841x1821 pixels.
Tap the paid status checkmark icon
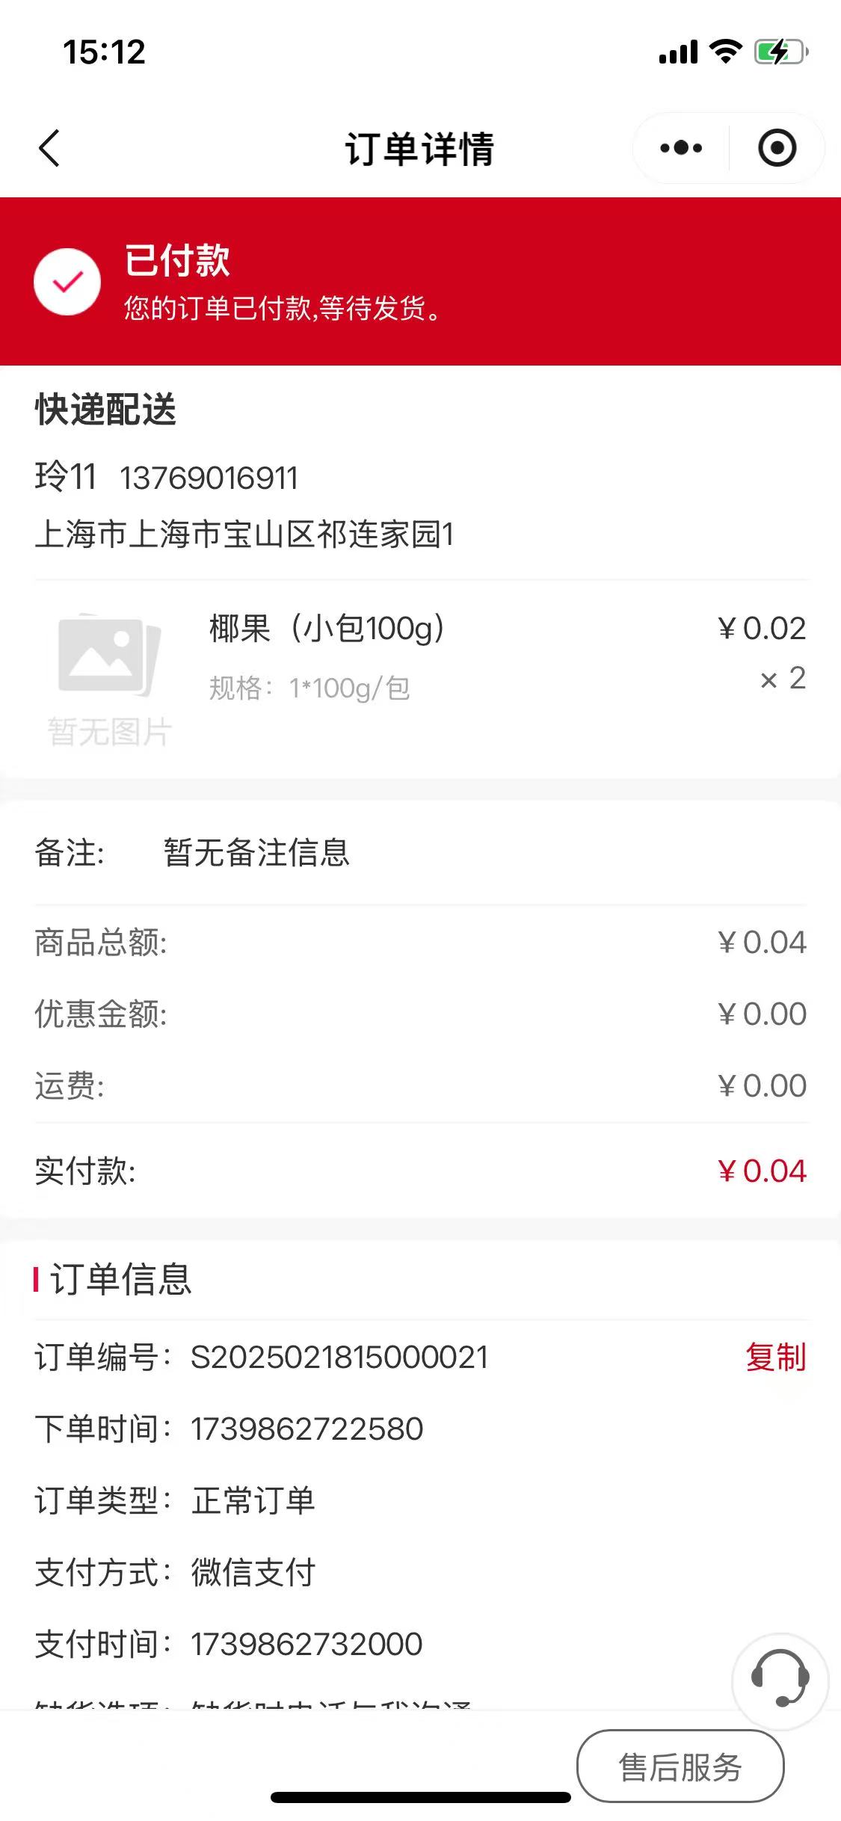pyautogui.click(x=67, y=282)
